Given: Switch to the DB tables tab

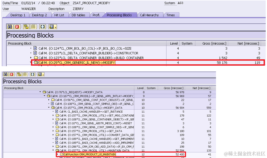Looking at the screenshot, I should (78, 15).
